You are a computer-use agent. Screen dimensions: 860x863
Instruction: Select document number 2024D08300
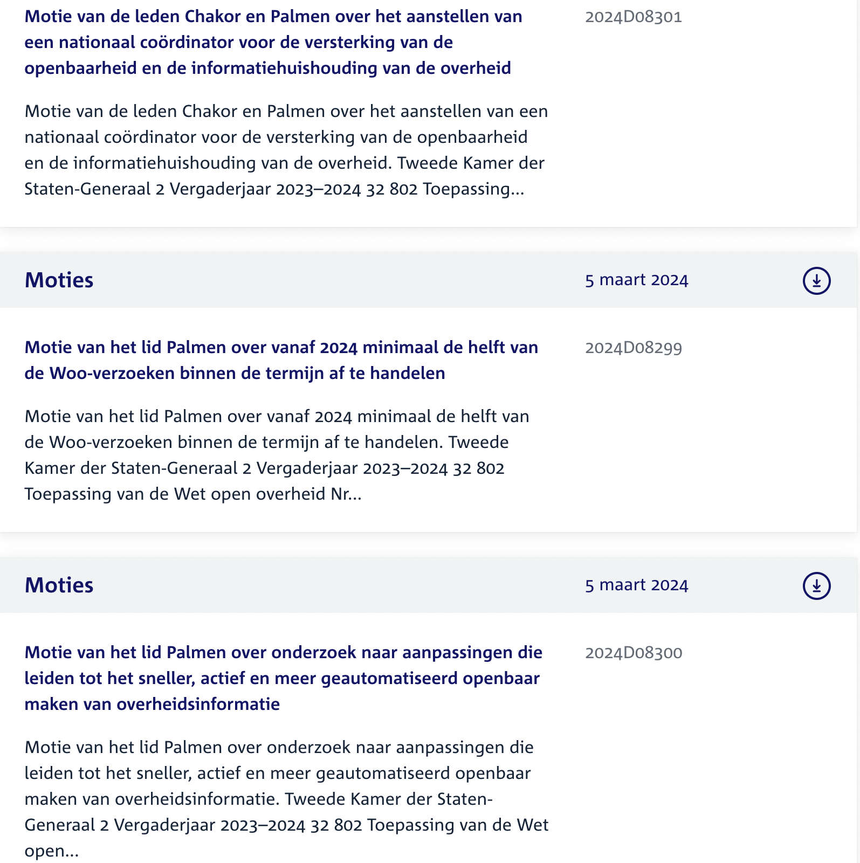coord(634,653)
